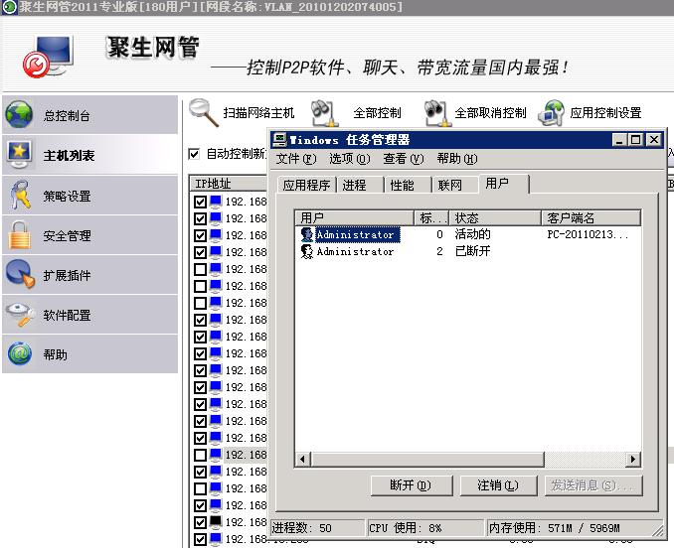This screenshot has width=674, height=548.
Task: Click the 断开(D) button
Action: pos(412,485)
